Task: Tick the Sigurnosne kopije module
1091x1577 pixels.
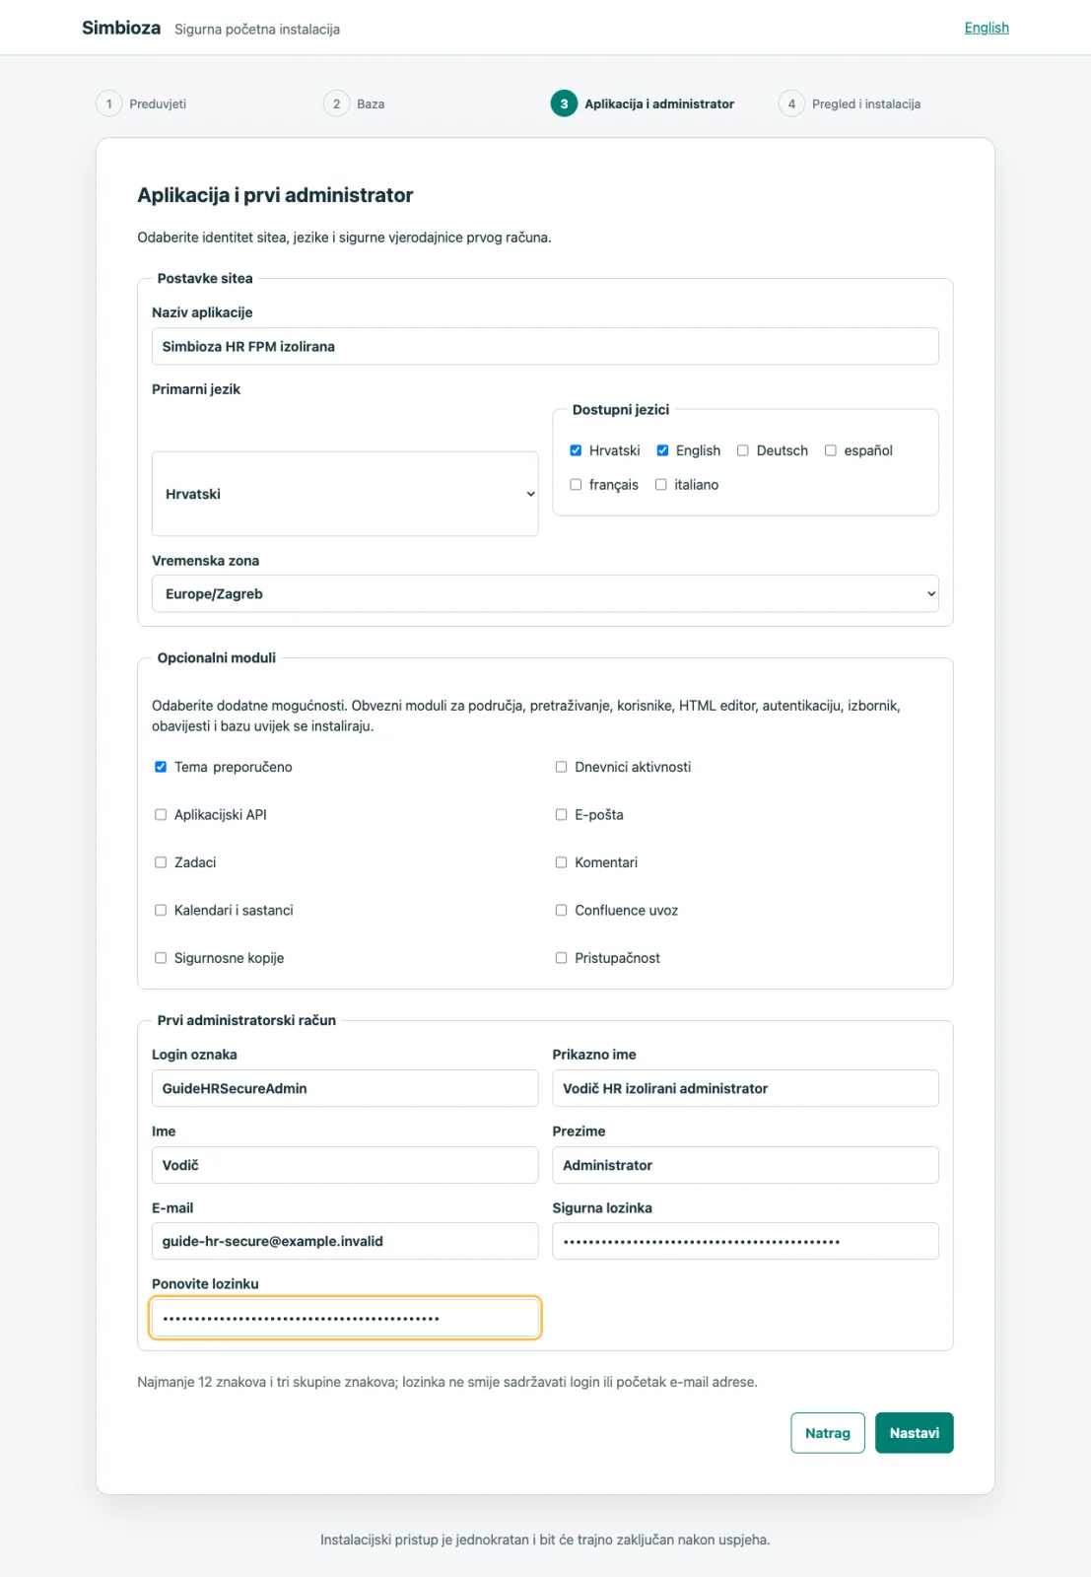Action: coord(161,958)
